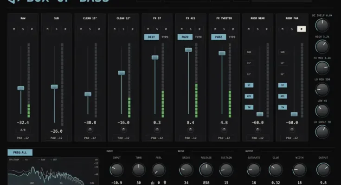The width and height of the screenshot is (341, 185).
Task: Click the INPUT knob
Action: [117, 170]
